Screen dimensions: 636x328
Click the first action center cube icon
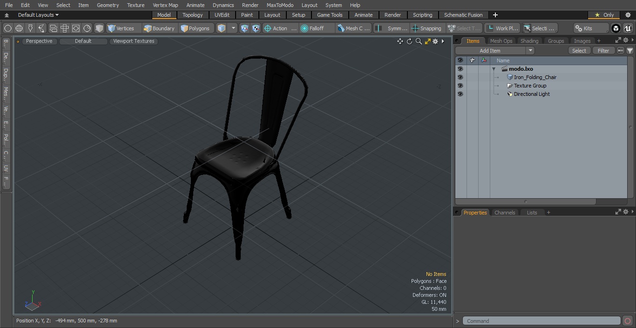244,28
